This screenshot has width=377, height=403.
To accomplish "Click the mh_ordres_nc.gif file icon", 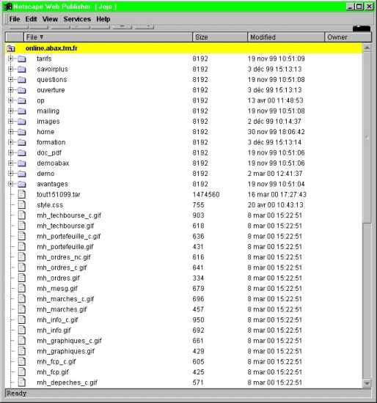I will tap(22, 257).
